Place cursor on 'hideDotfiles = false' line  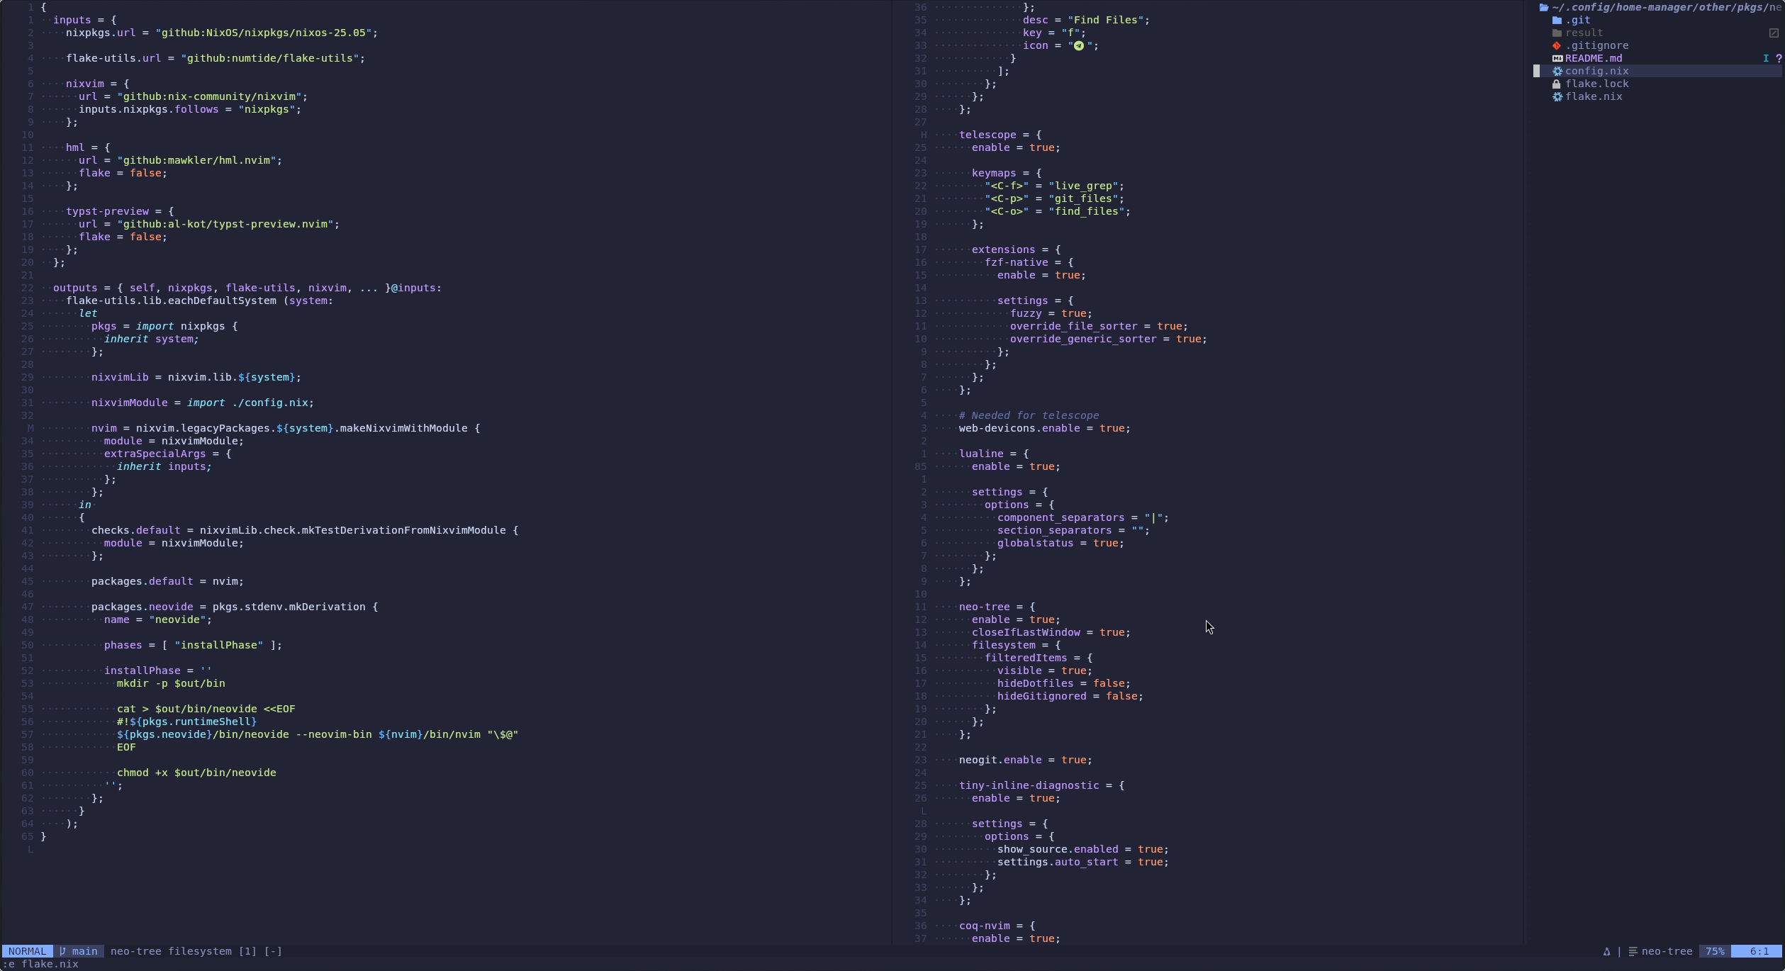point(1062,683)
